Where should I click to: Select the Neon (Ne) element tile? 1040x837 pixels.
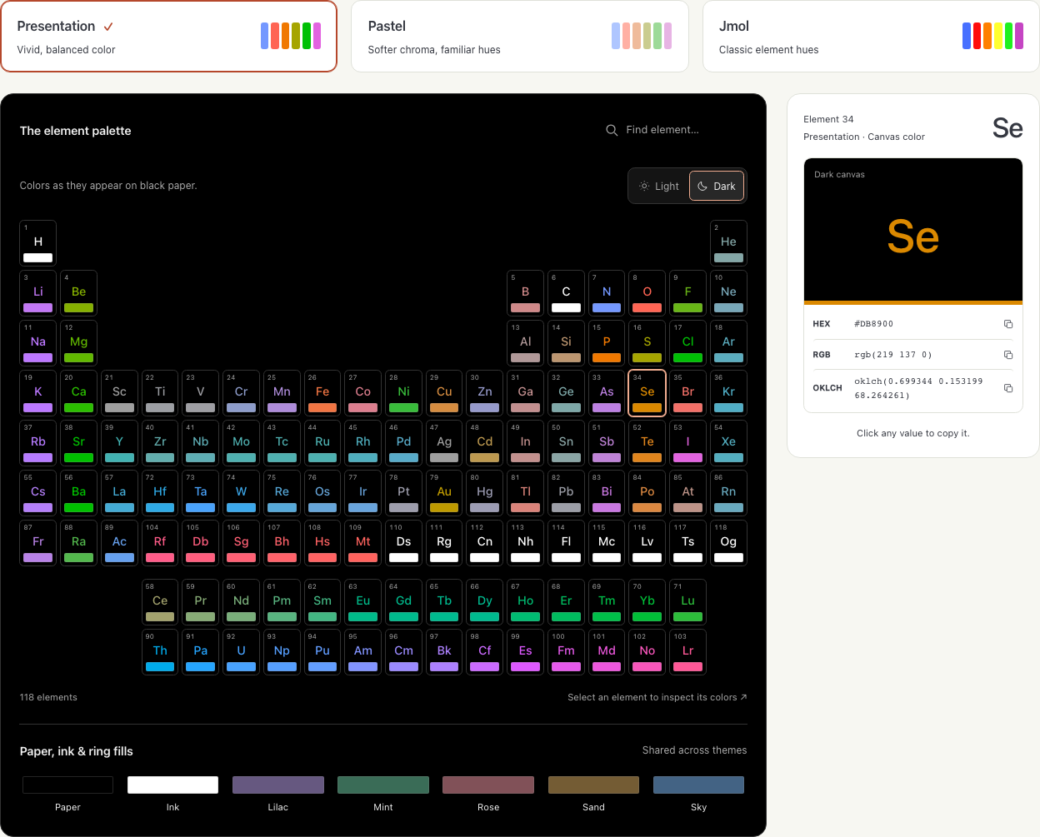pyautogui.click(x=728, y=293)
